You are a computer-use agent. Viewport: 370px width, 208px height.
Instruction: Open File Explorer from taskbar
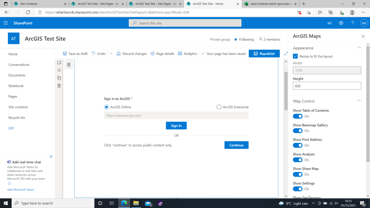[136, 203]
